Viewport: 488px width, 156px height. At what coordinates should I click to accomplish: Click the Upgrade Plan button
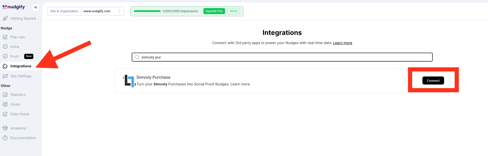tap(214, 11)
